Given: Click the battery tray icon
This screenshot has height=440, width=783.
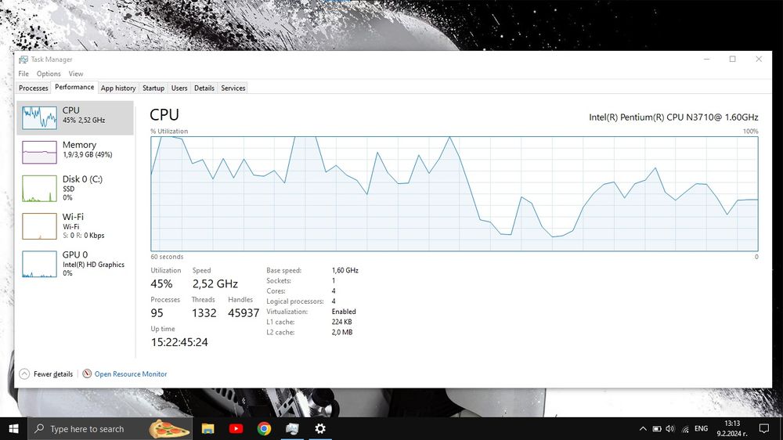Looking at the screenshot, I should [x=657, y=428].
